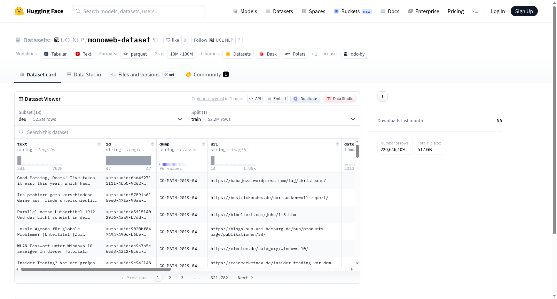Open the odc-by license tag

tap(354, 54)
